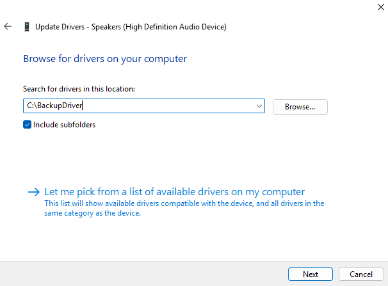This screenshot has width=388, height=286.
Task: Click the 'Update Drivers - Speakers' window title
Action: (131, 27)
